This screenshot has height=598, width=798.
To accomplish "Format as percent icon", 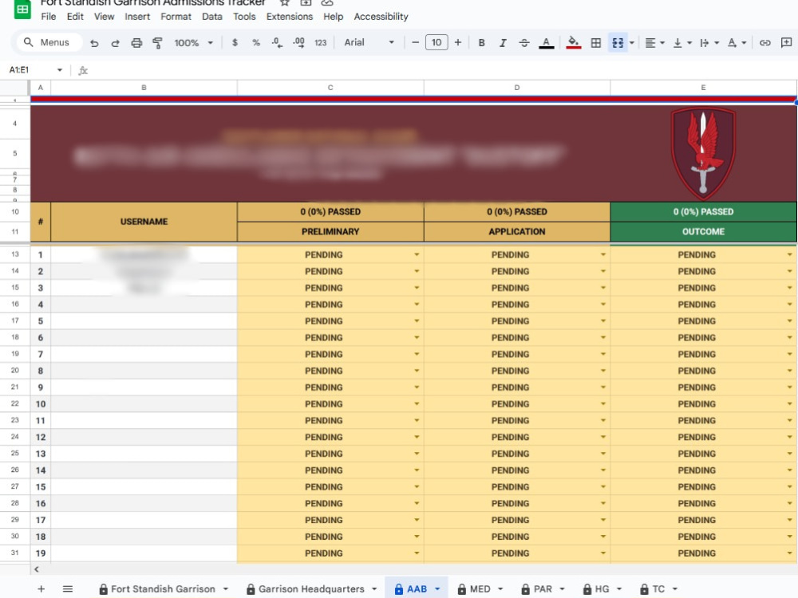I will tap(256, 43).
